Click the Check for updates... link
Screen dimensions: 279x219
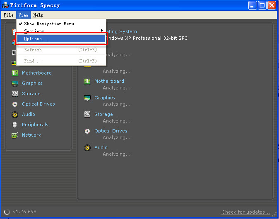coord(245,212)
